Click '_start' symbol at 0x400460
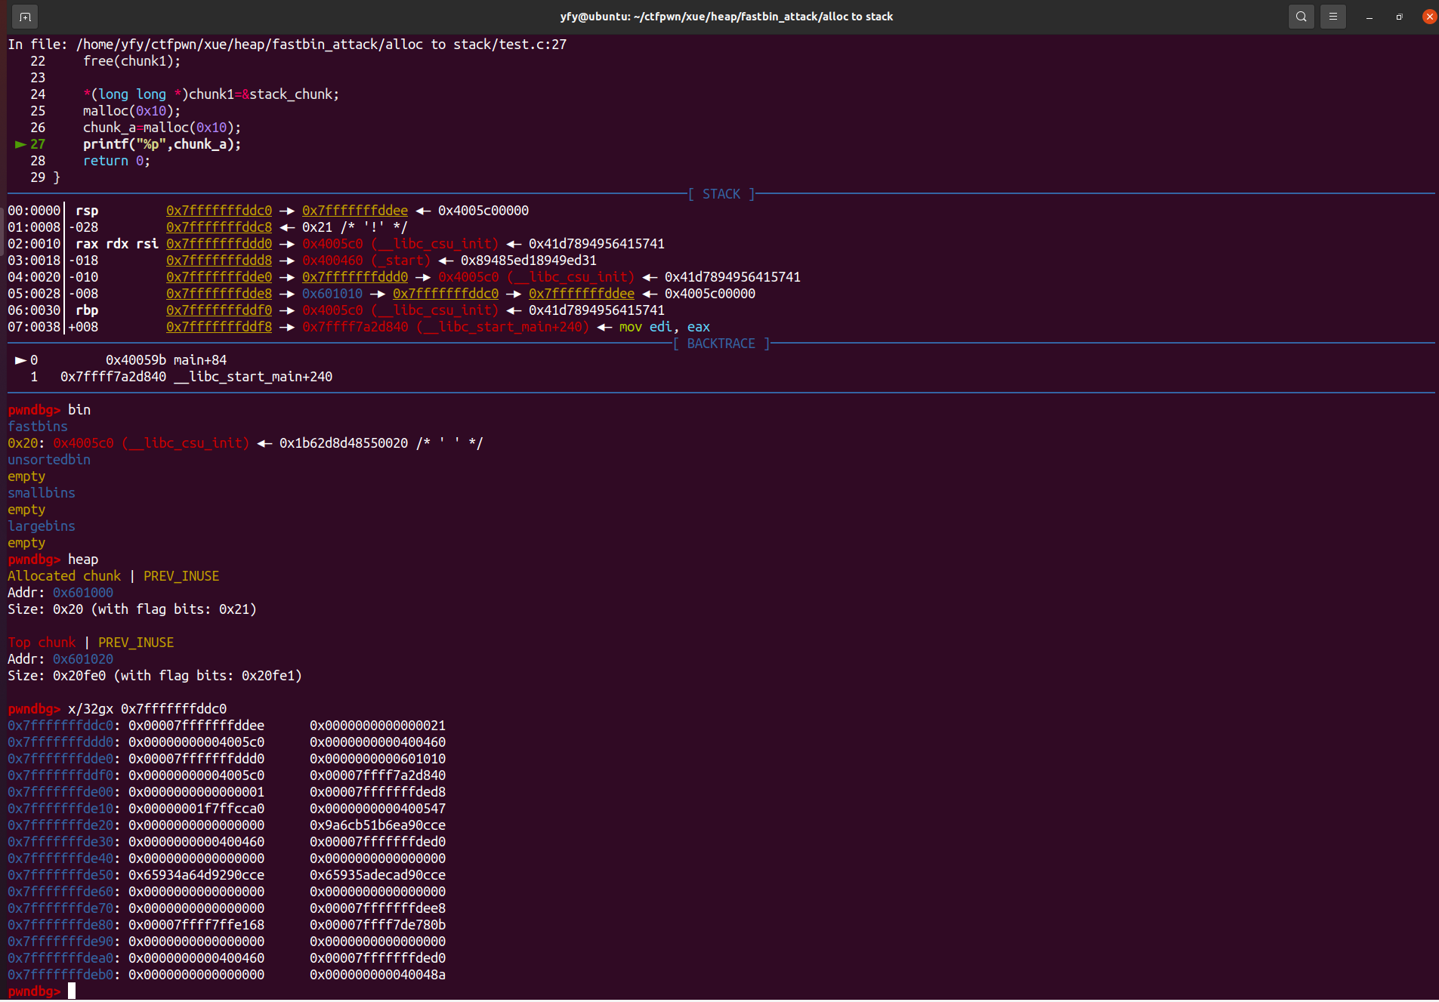 click(400, 261)
